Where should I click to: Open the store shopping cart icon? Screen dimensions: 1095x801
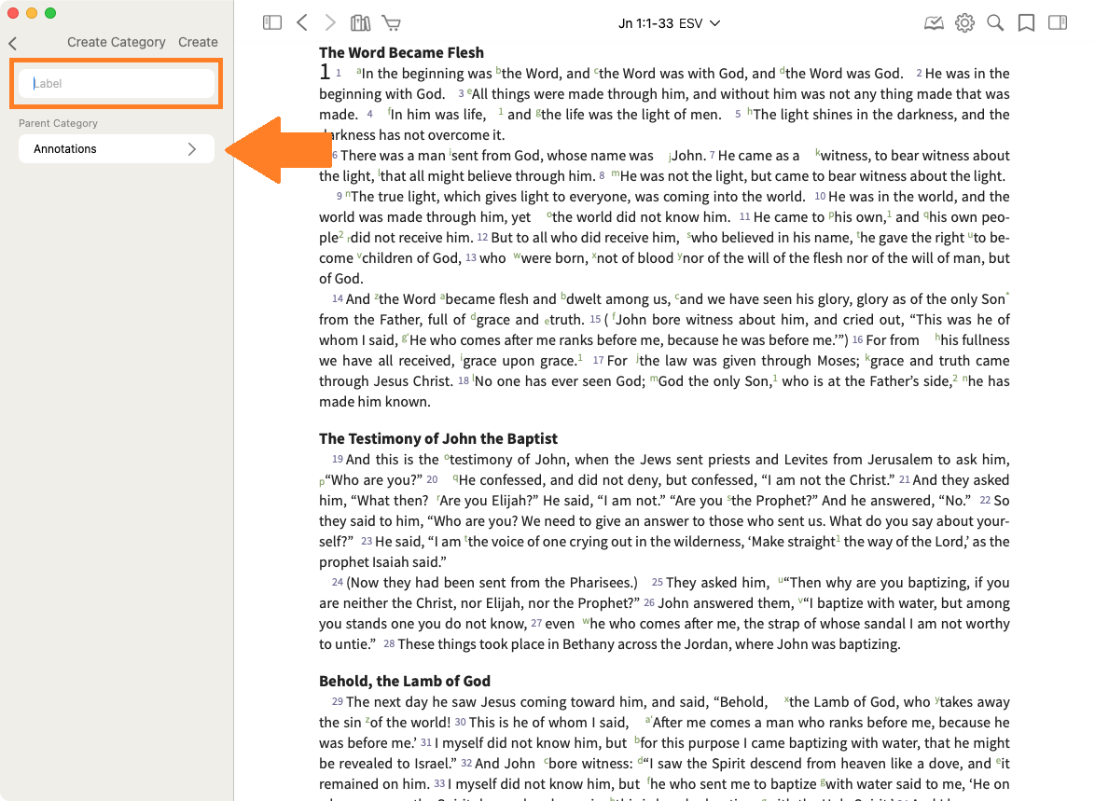pos(392,22)
